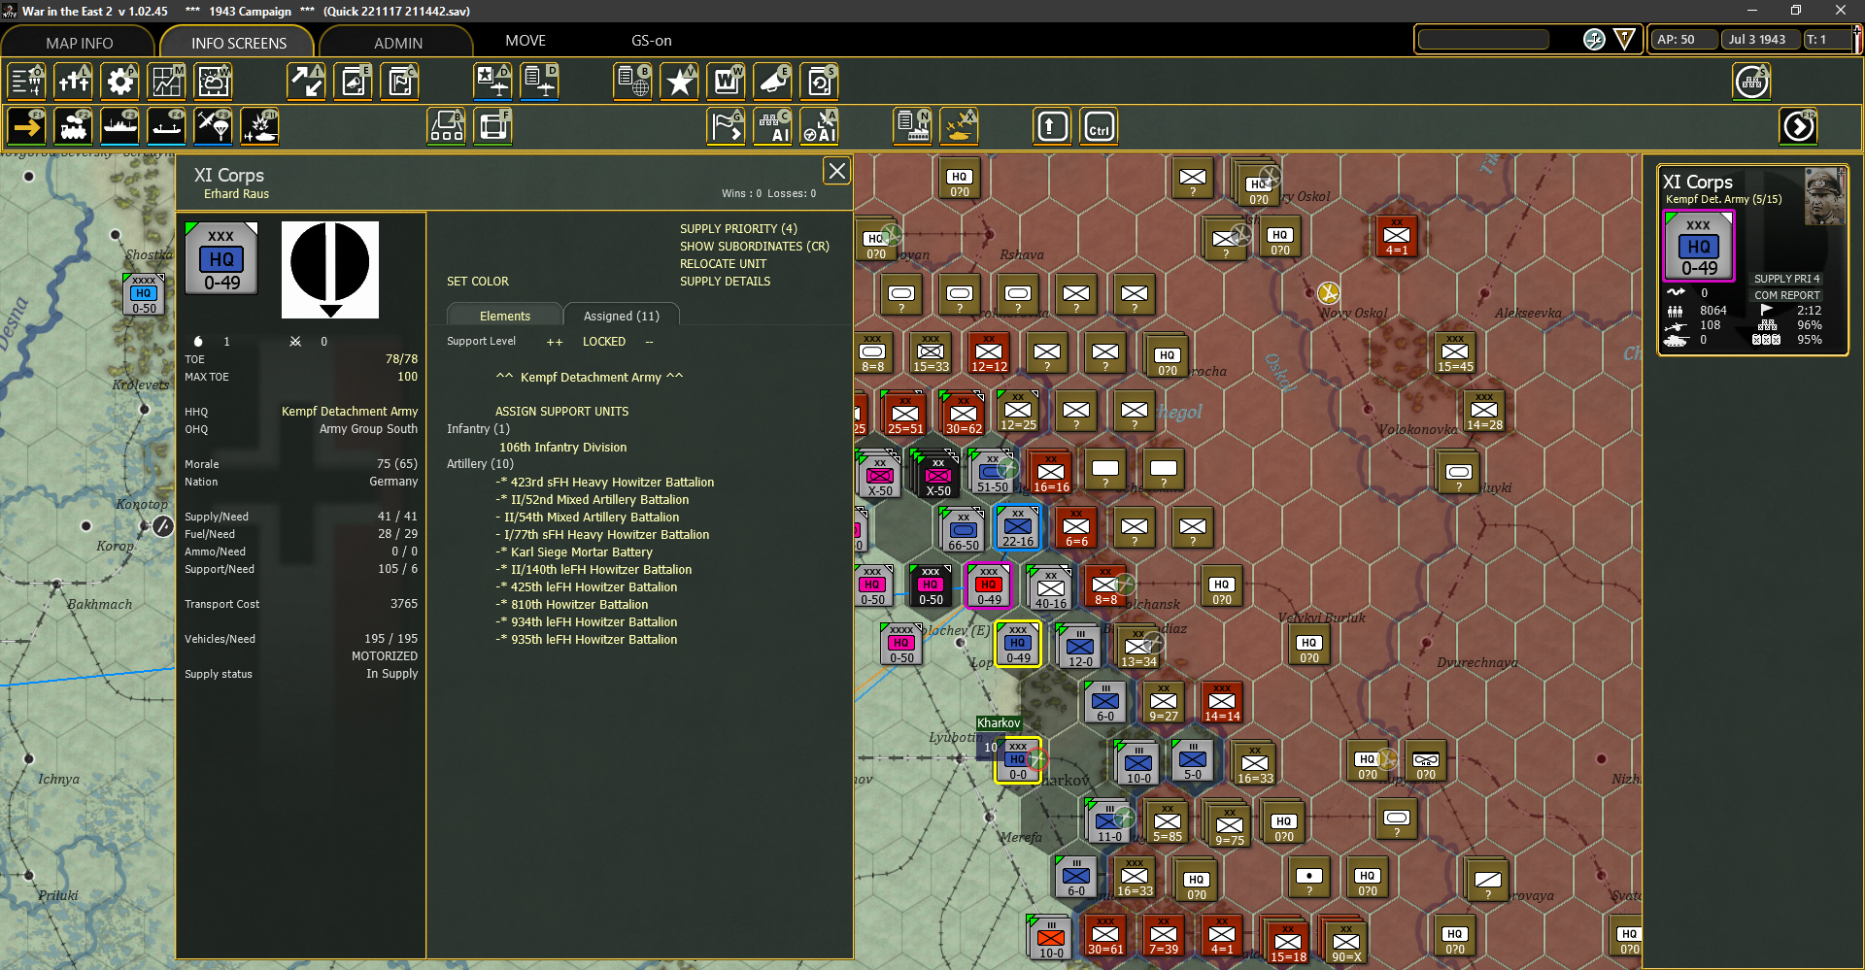Click RELOCATE UNIT
The width and height of the screenshot is (1865, 970).
(723, 264)
